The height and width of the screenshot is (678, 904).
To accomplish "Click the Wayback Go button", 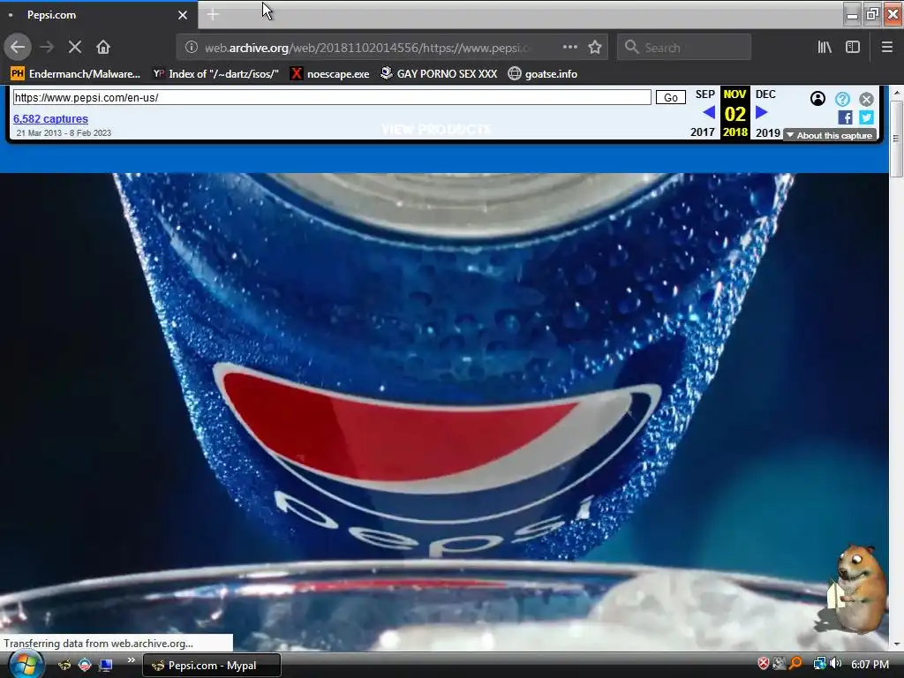I will point(671,97).
